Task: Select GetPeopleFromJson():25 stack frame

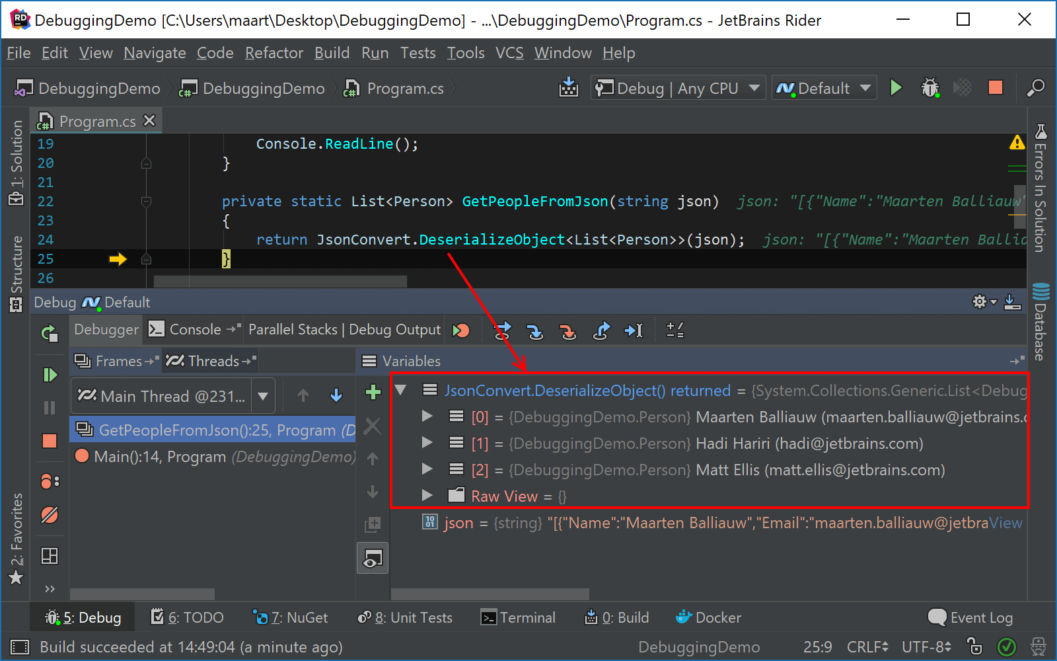Action: 213,430
